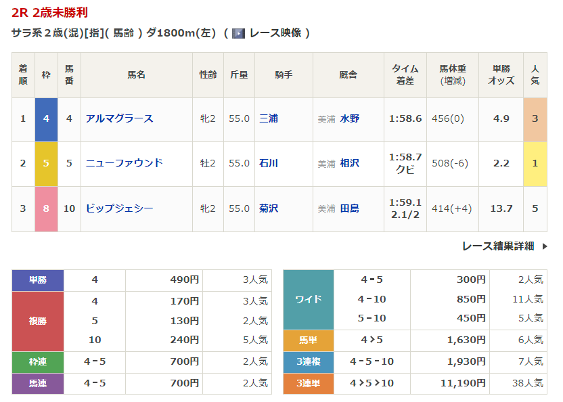The image size is (563, 402).
Task: Click the 単勝 payout label
Action: click(38, 280)
